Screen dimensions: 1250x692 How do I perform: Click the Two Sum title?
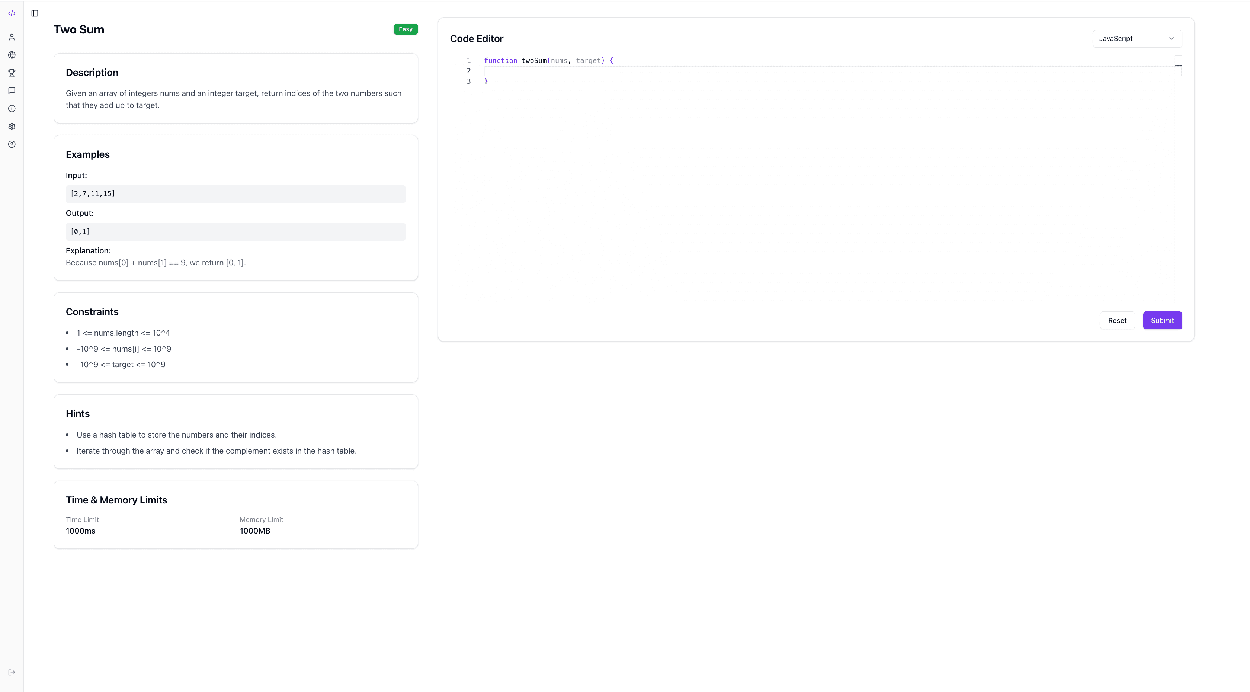click(x=78, y=29)
